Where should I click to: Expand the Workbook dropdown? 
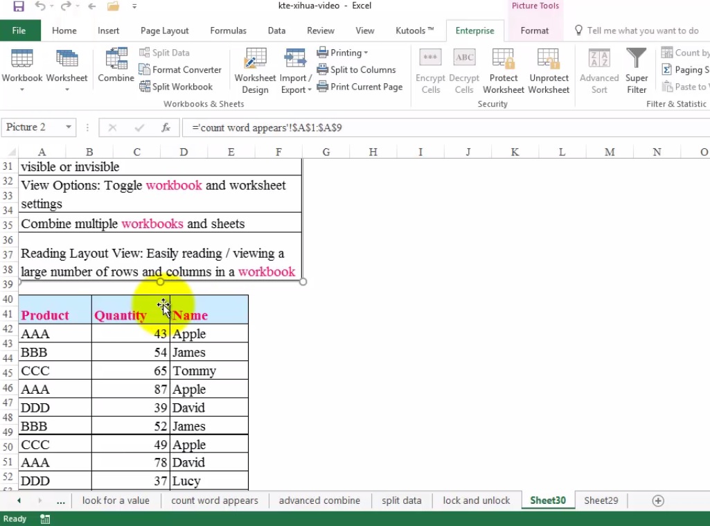tap(22, 89)
